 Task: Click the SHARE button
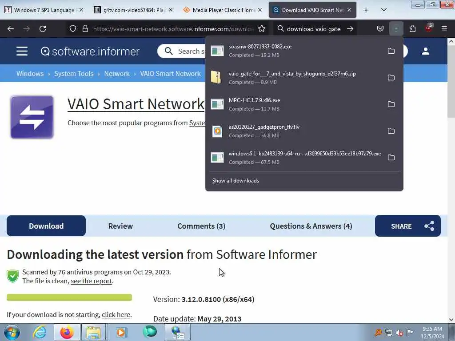click(x=408, y=226)
